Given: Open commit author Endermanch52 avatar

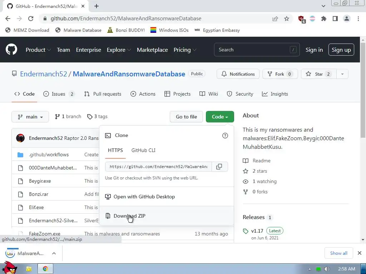Looking at the screenshot, I should pyautogui.click(x=20, y=138).
